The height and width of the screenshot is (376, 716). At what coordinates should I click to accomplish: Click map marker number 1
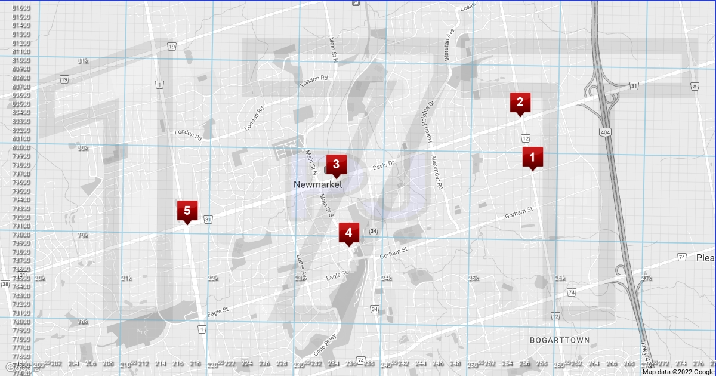coord(532,159)
